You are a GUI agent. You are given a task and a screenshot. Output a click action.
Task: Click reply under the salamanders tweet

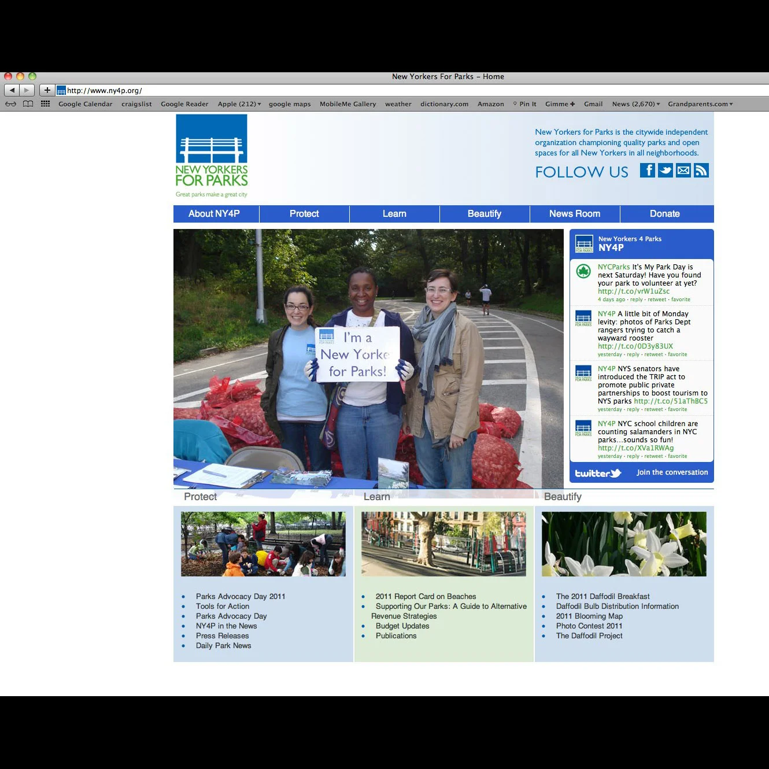click(x=633, y=456)
